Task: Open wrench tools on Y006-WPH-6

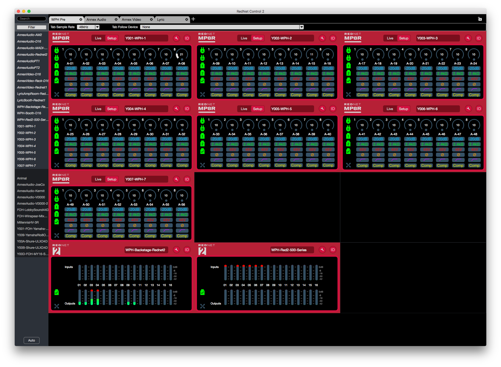Action: point(468,109)
